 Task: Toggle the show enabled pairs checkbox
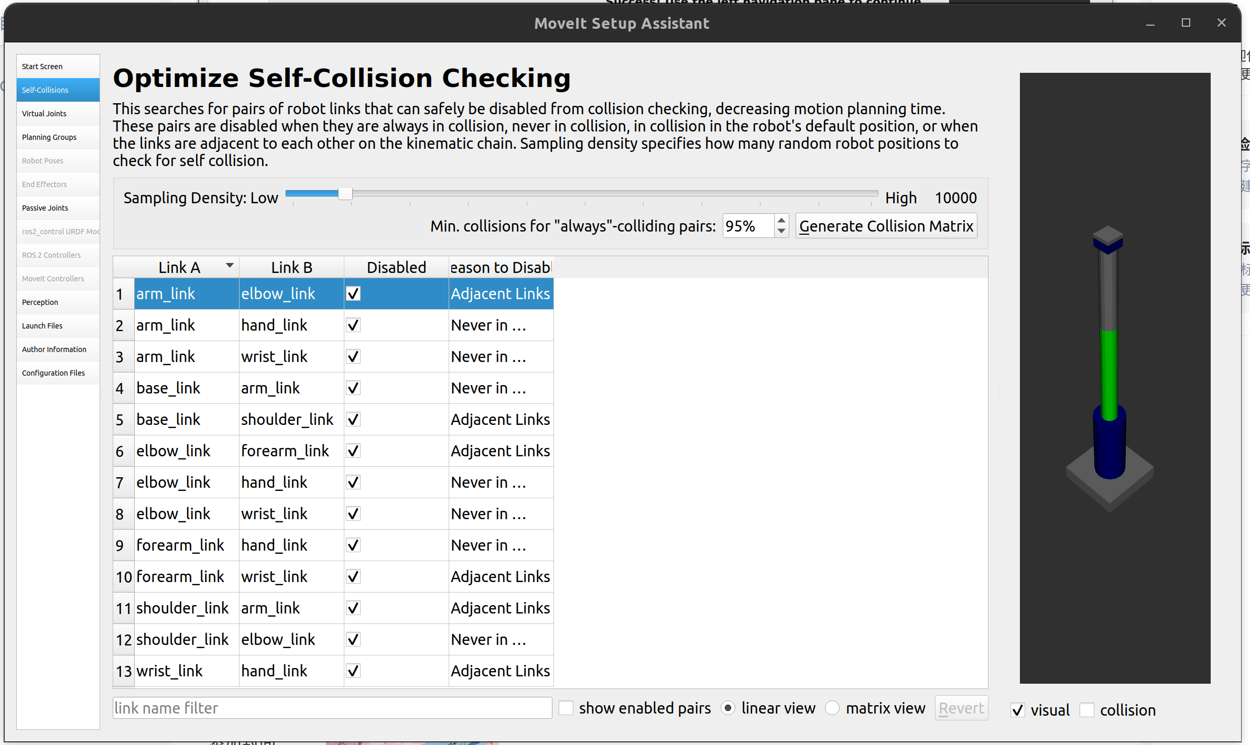(566, 708)
